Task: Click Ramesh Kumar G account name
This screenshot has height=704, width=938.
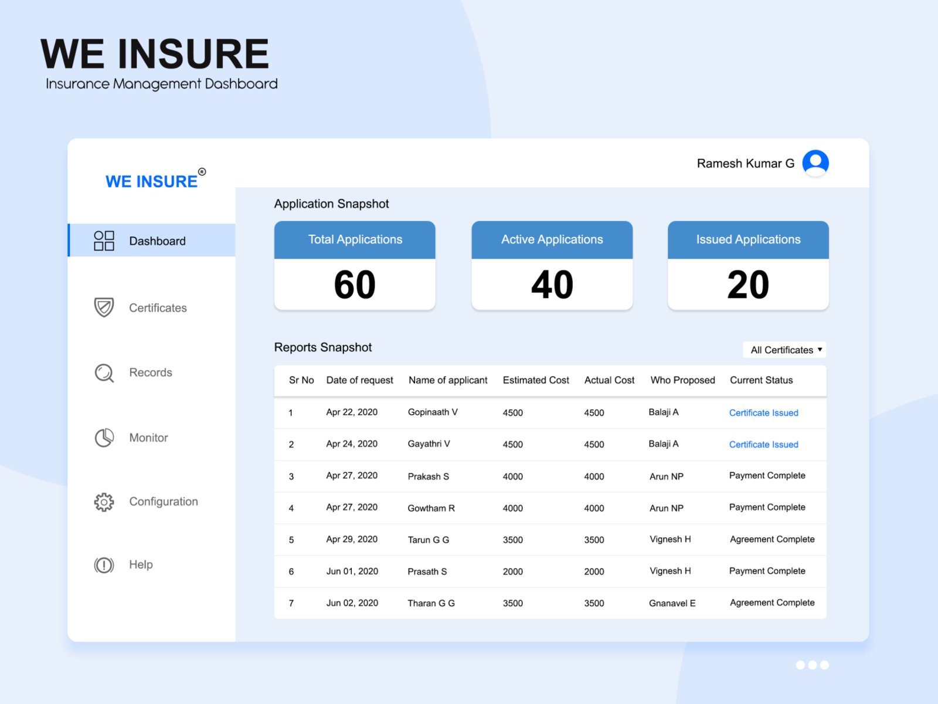Action: coord(745,163)
